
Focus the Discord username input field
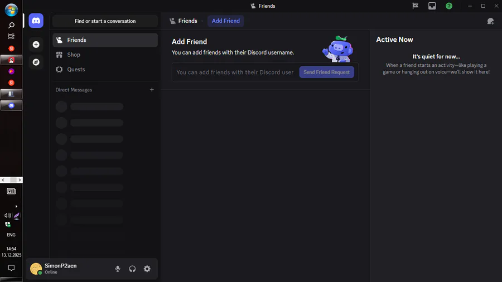[x=235, y=72]
